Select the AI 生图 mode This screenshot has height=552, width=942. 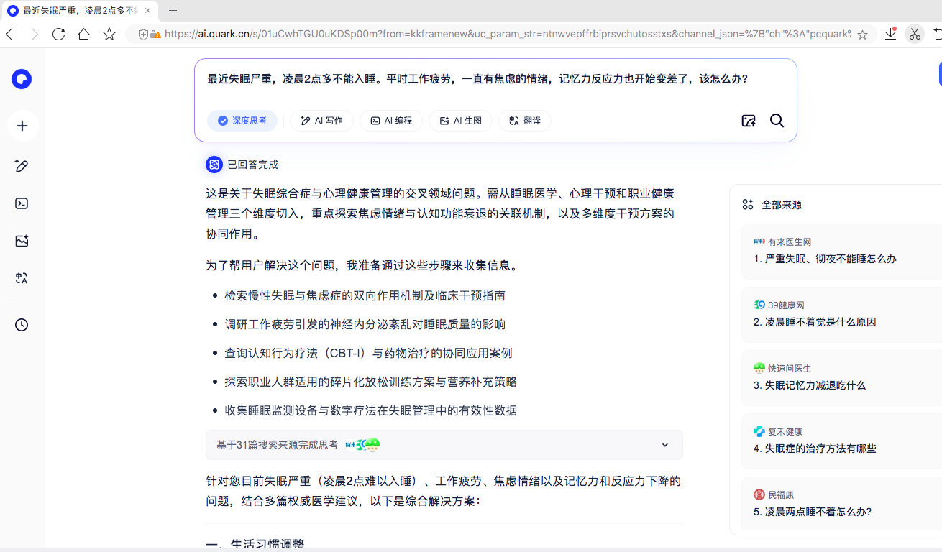pyautogui.click(x=460, y=121)
